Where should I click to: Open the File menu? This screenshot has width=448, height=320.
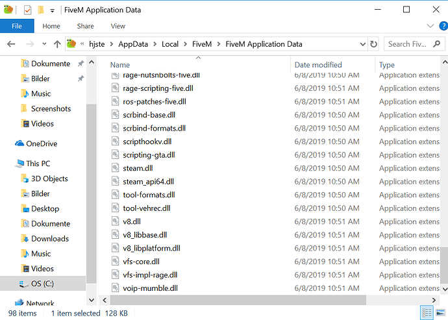tap(17, 26)
